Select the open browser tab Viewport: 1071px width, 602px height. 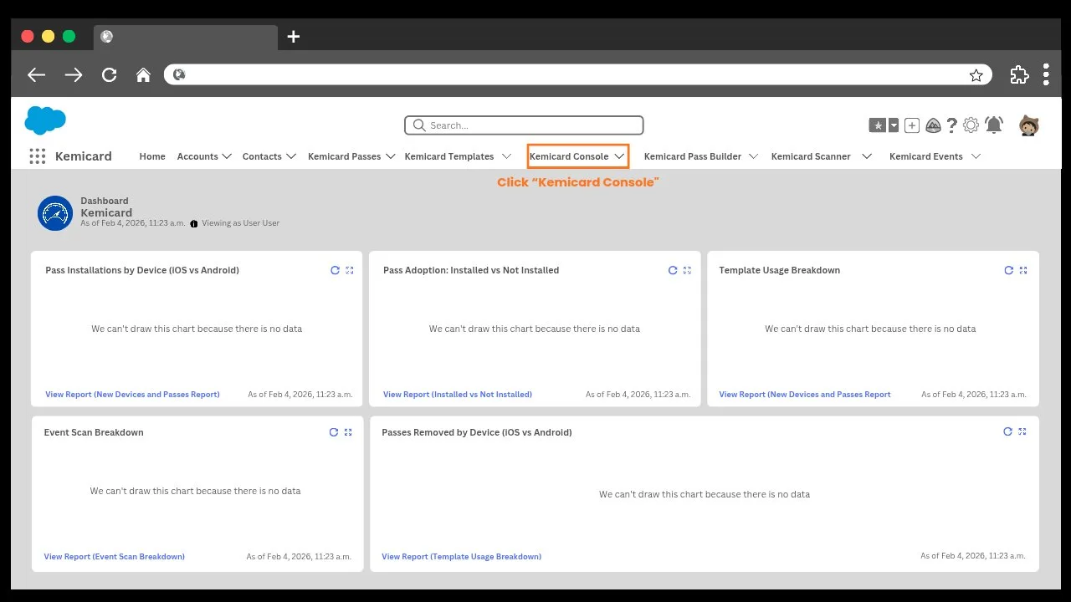coord(186,37)
